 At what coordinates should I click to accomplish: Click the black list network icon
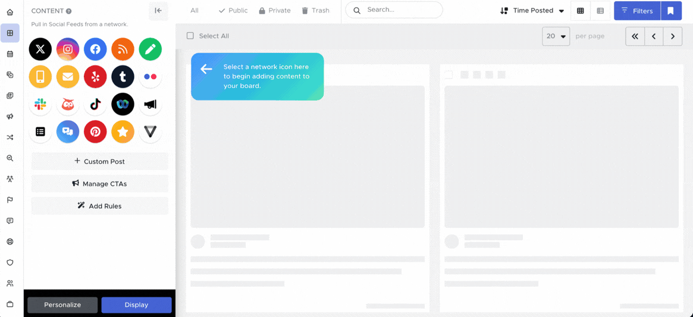point(40,132)
